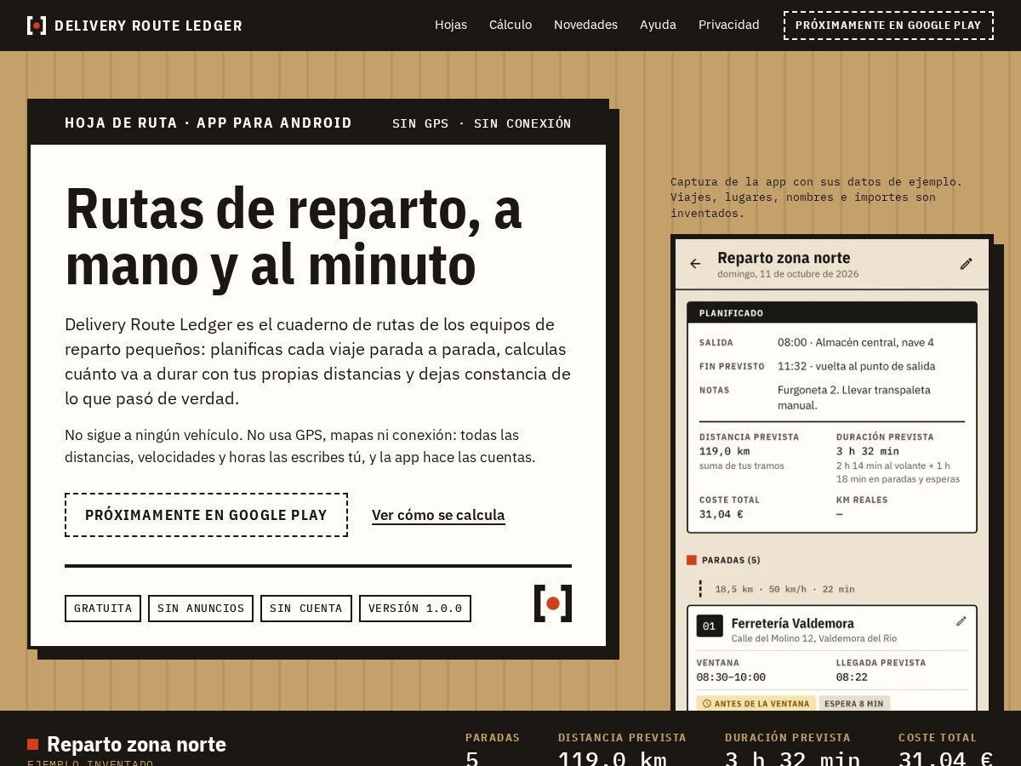The width and height of the screenshot is (1021, 766).
Task: Click the notes text Furgoneta 2
Action: (854, 397)
